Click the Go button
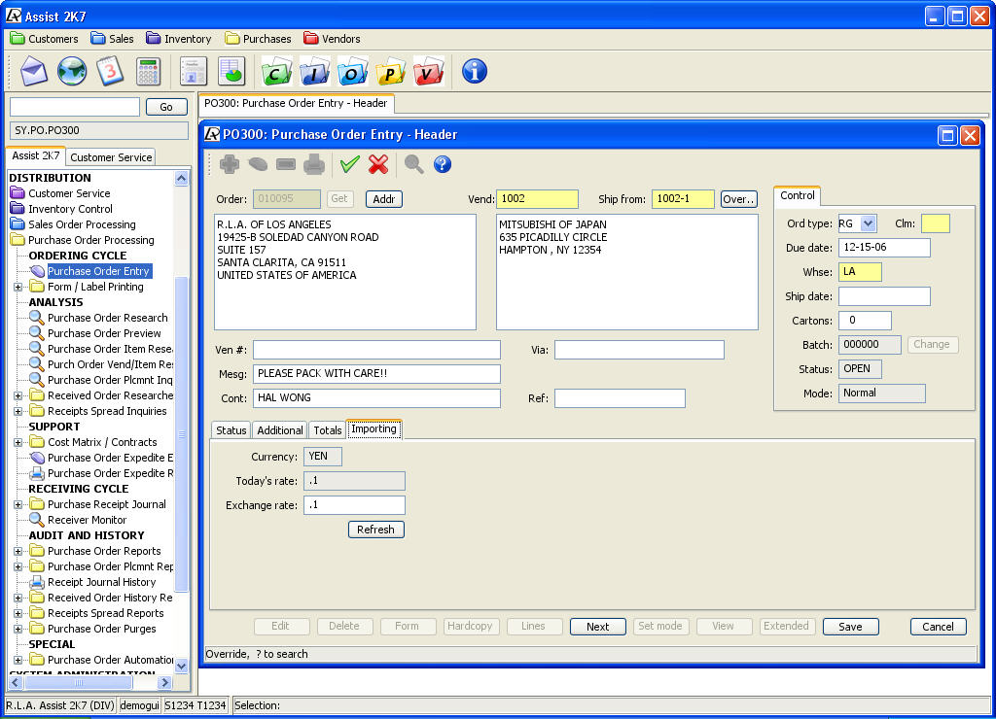The height and width of the screenshot is (719, 996). click(166, 107)
